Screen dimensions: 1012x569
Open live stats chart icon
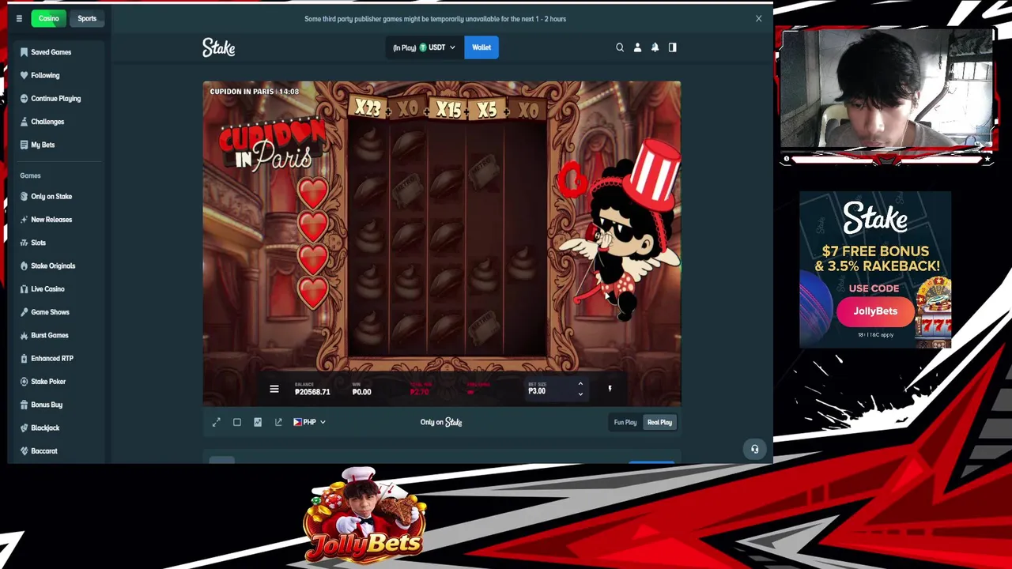257,422
